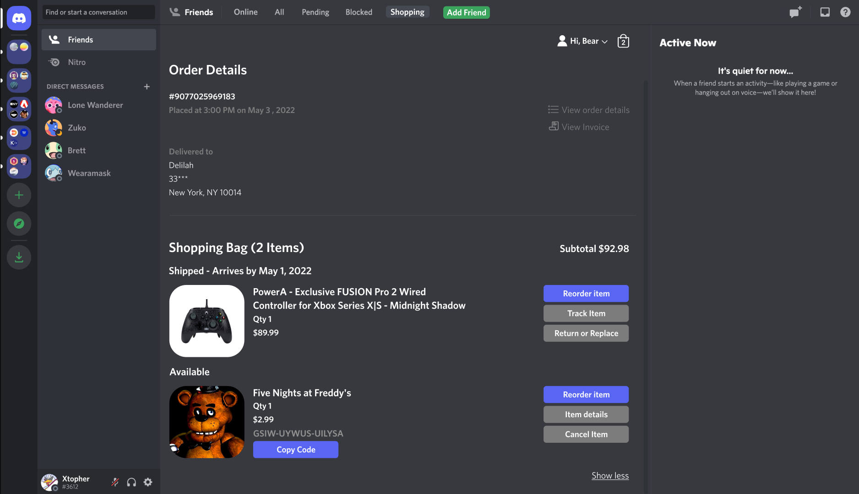
Task: Click the Find or start a conversation field
Action: point(99,12)
